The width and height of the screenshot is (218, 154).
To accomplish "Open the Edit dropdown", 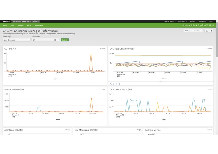I will point(187,31).
